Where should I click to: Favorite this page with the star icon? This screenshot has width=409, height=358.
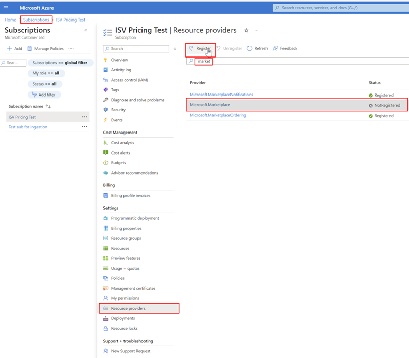tap(246, 30)
